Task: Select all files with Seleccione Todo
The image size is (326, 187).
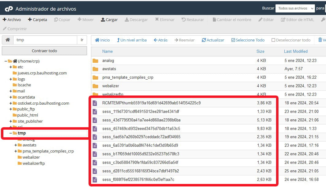Action: 248,40
